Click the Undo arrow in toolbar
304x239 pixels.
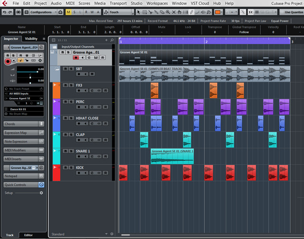point(4,12)
